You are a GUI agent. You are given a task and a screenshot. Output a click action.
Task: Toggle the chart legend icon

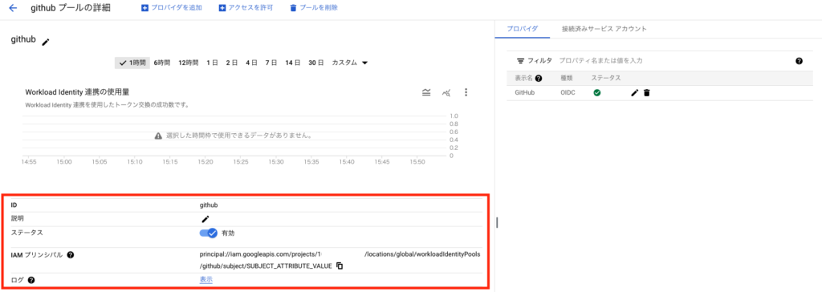(x=427, y=93)
